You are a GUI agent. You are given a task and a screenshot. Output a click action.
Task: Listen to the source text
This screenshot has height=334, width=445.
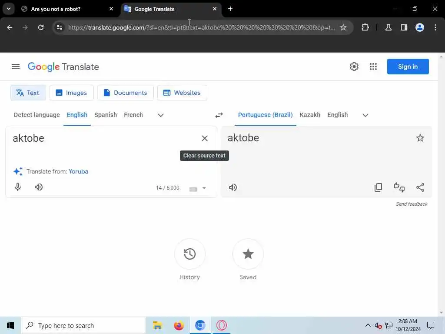(39, 187)
